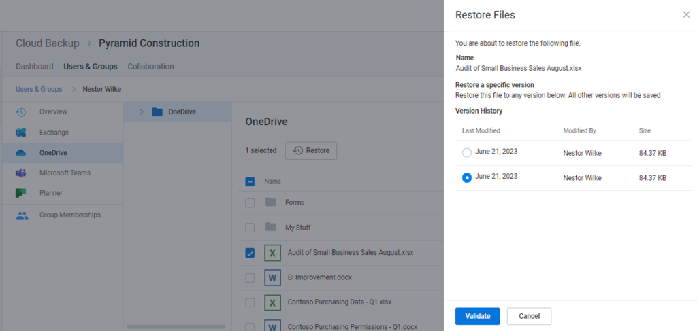Check the Contoso Purchasing Data - Q1.xlsx checkbox
The image size is (697, 331).
250,302
